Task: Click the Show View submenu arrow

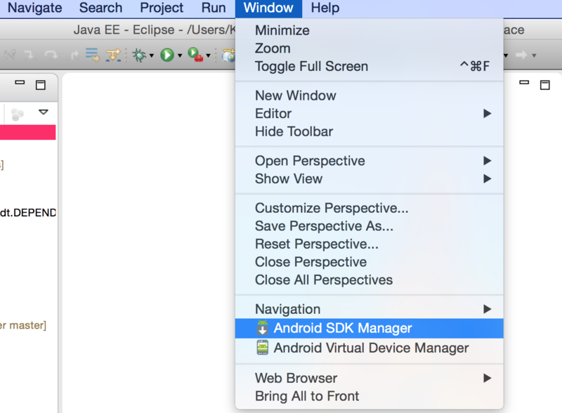Action: click(487, 178)
